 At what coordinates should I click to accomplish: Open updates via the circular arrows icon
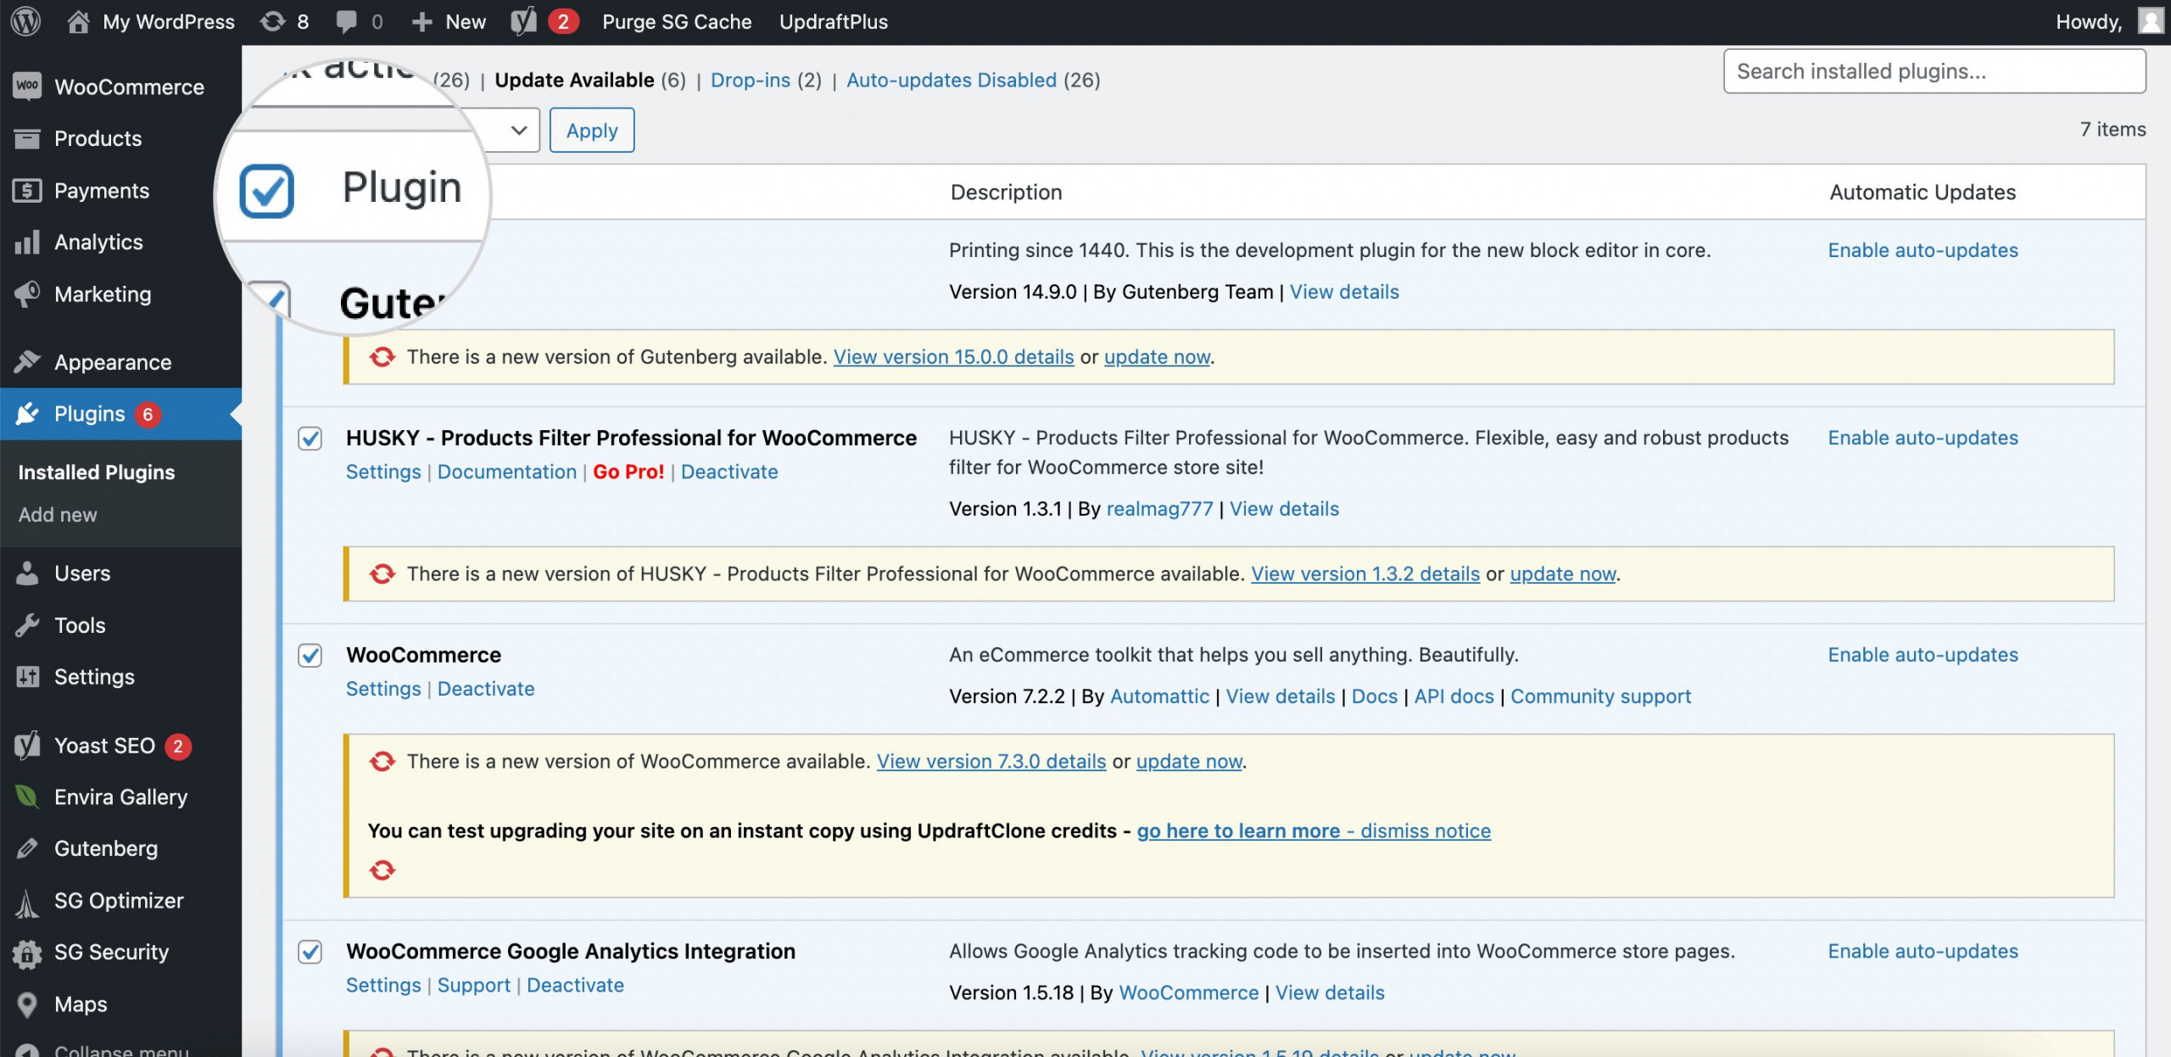tap(273, 21)
